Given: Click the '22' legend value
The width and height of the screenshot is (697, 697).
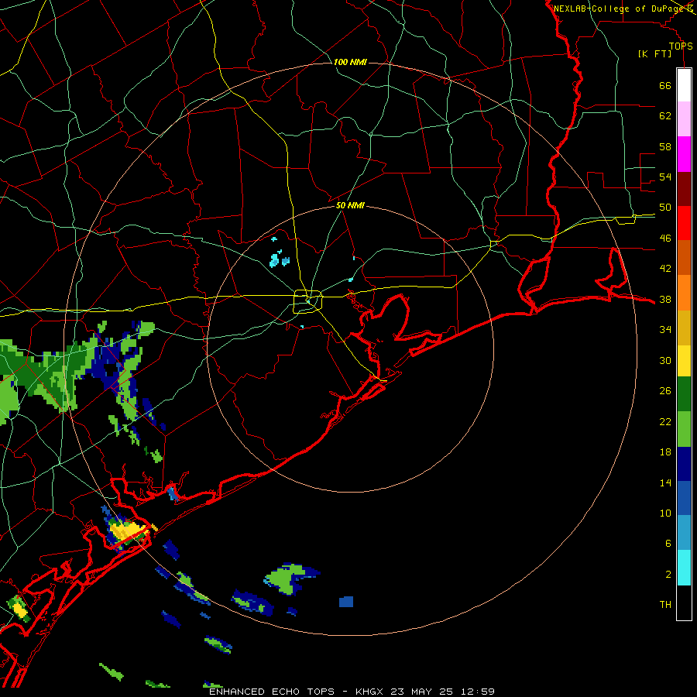Looking at the screenshot, I should click(x=665, y=421).
